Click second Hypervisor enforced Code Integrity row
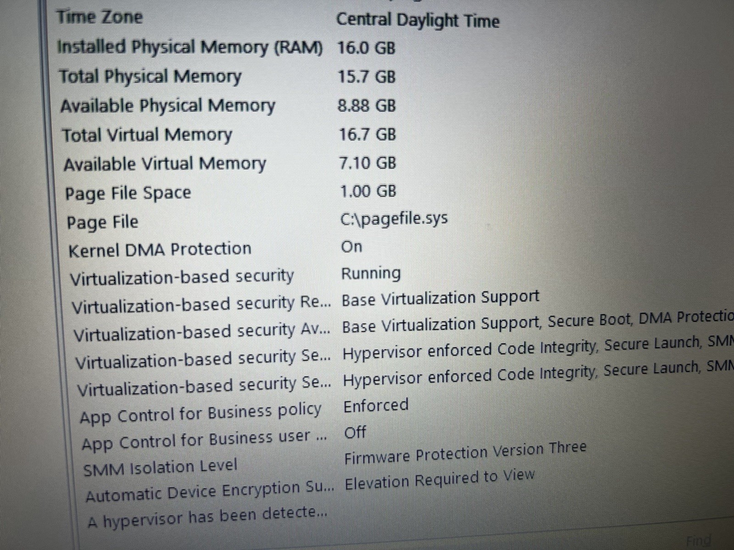 point(406,381)
